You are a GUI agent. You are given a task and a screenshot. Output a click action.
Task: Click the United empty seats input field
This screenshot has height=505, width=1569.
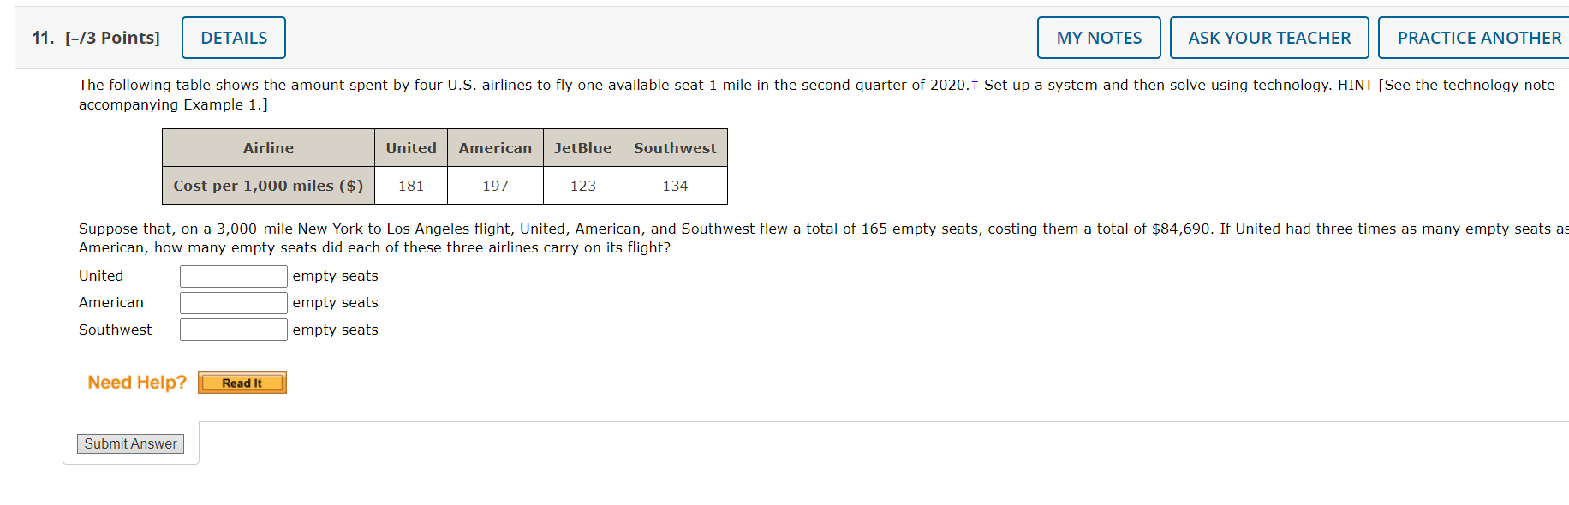[x=233, y=276]
